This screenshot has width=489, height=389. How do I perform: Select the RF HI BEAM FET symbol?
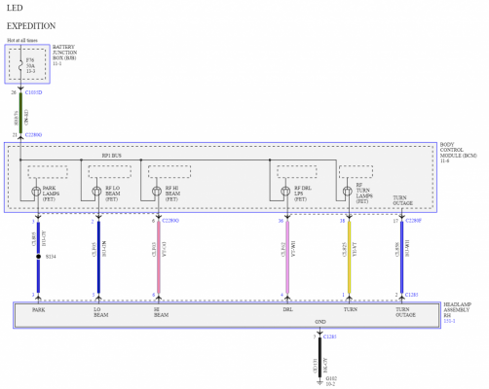coord(157,192)
